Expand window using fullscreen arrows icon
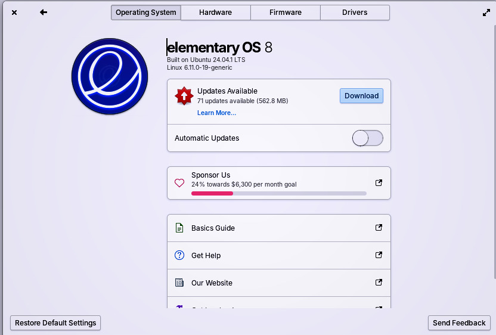 (x=486, y=13)
